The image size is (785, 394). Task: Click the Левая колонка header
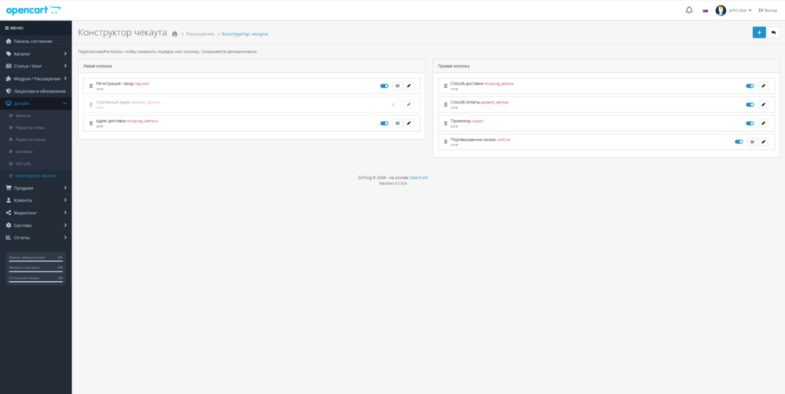tap(252, 66)
